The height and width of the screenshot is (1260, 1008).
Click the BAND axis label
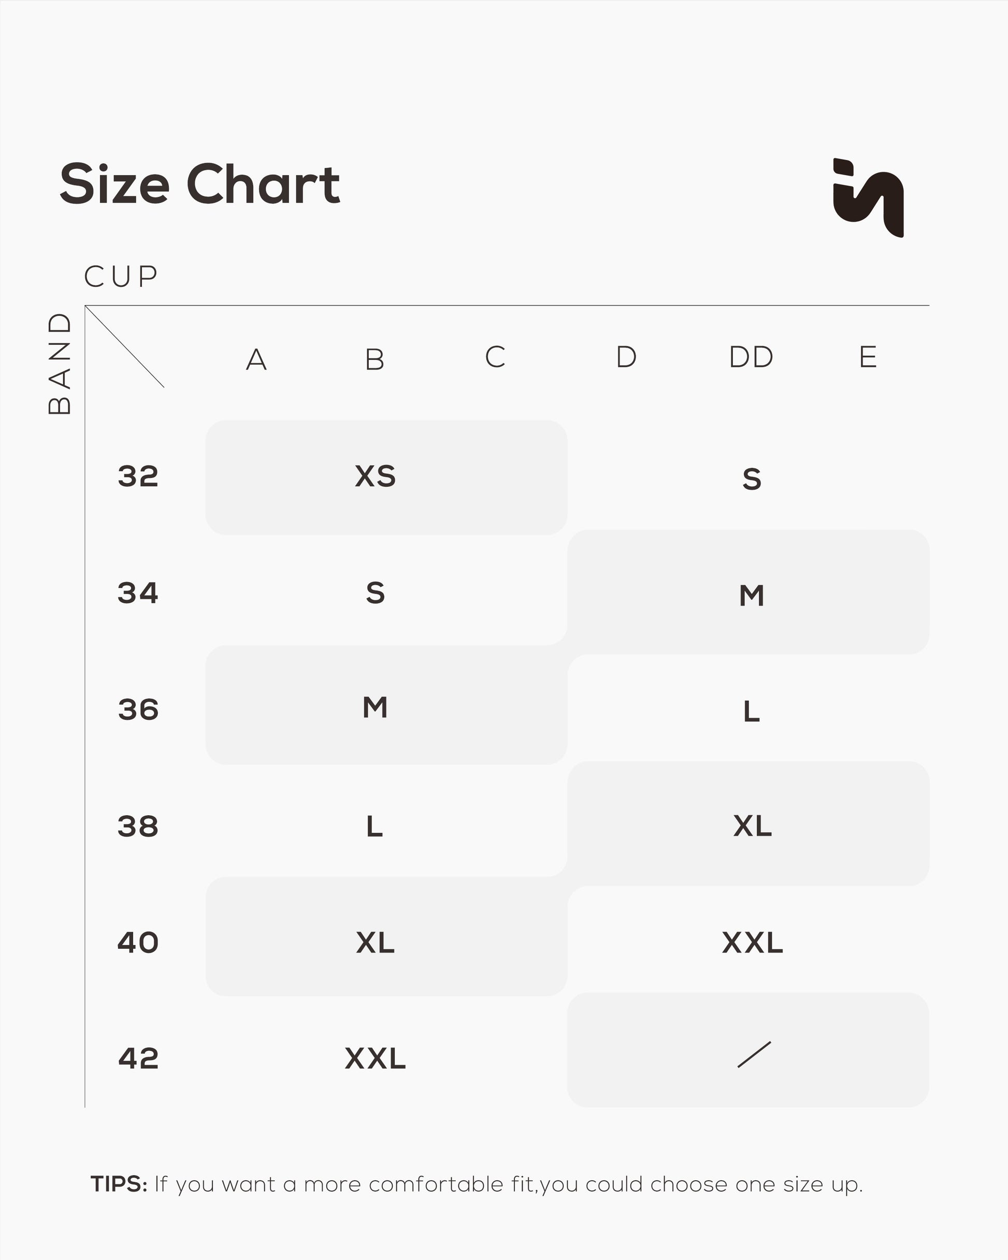(60, 364)
